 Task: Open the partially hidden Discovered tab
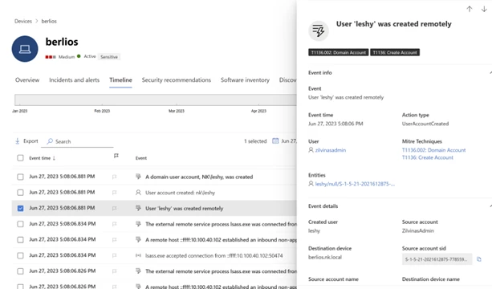coord(287,80)
